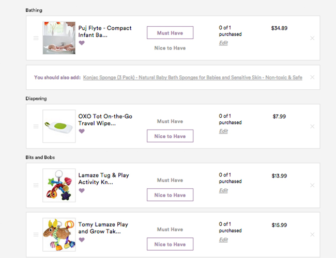The image size is (336, 258).
Task: Click the heart under Lamaze Tug & Play
Action: [82, 190]
